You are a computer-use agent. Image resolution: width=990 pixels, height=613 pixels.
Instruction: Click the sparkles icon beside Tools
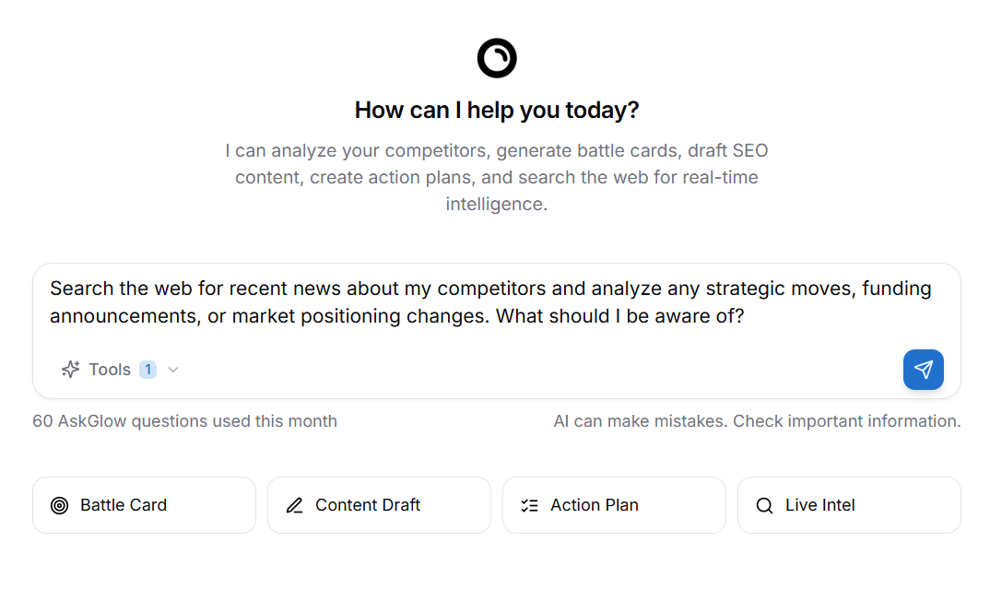tap(70, 369)
